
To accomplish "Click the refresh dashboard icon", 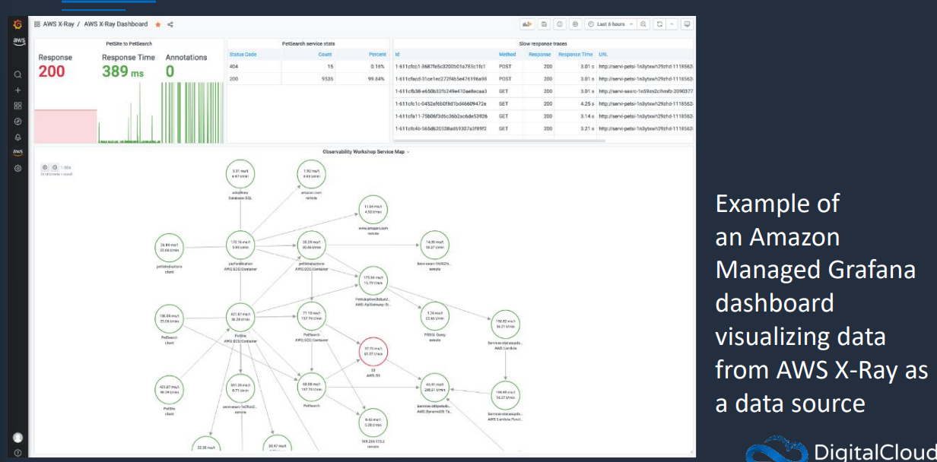I will click(659, 24).
